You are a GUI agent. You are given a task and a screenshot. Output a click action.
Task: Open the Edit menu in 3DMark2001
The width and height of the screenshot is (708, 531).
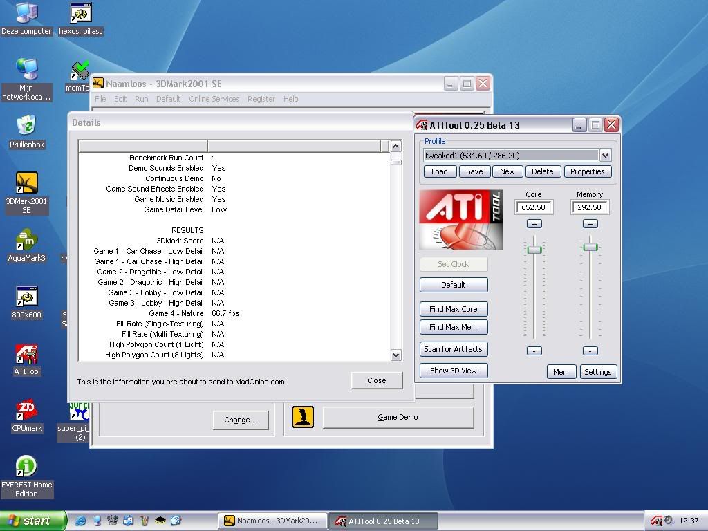pyautogui.click(x=120, y=99)
